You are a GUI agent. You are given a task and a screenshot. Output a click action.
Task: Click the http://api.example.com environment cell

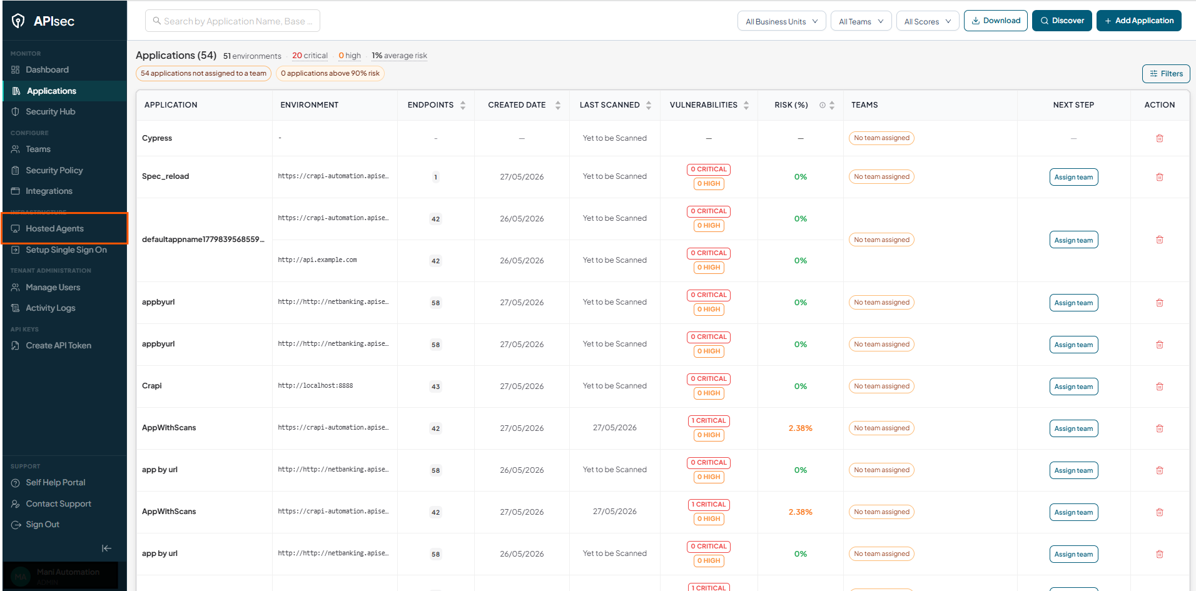317,260
